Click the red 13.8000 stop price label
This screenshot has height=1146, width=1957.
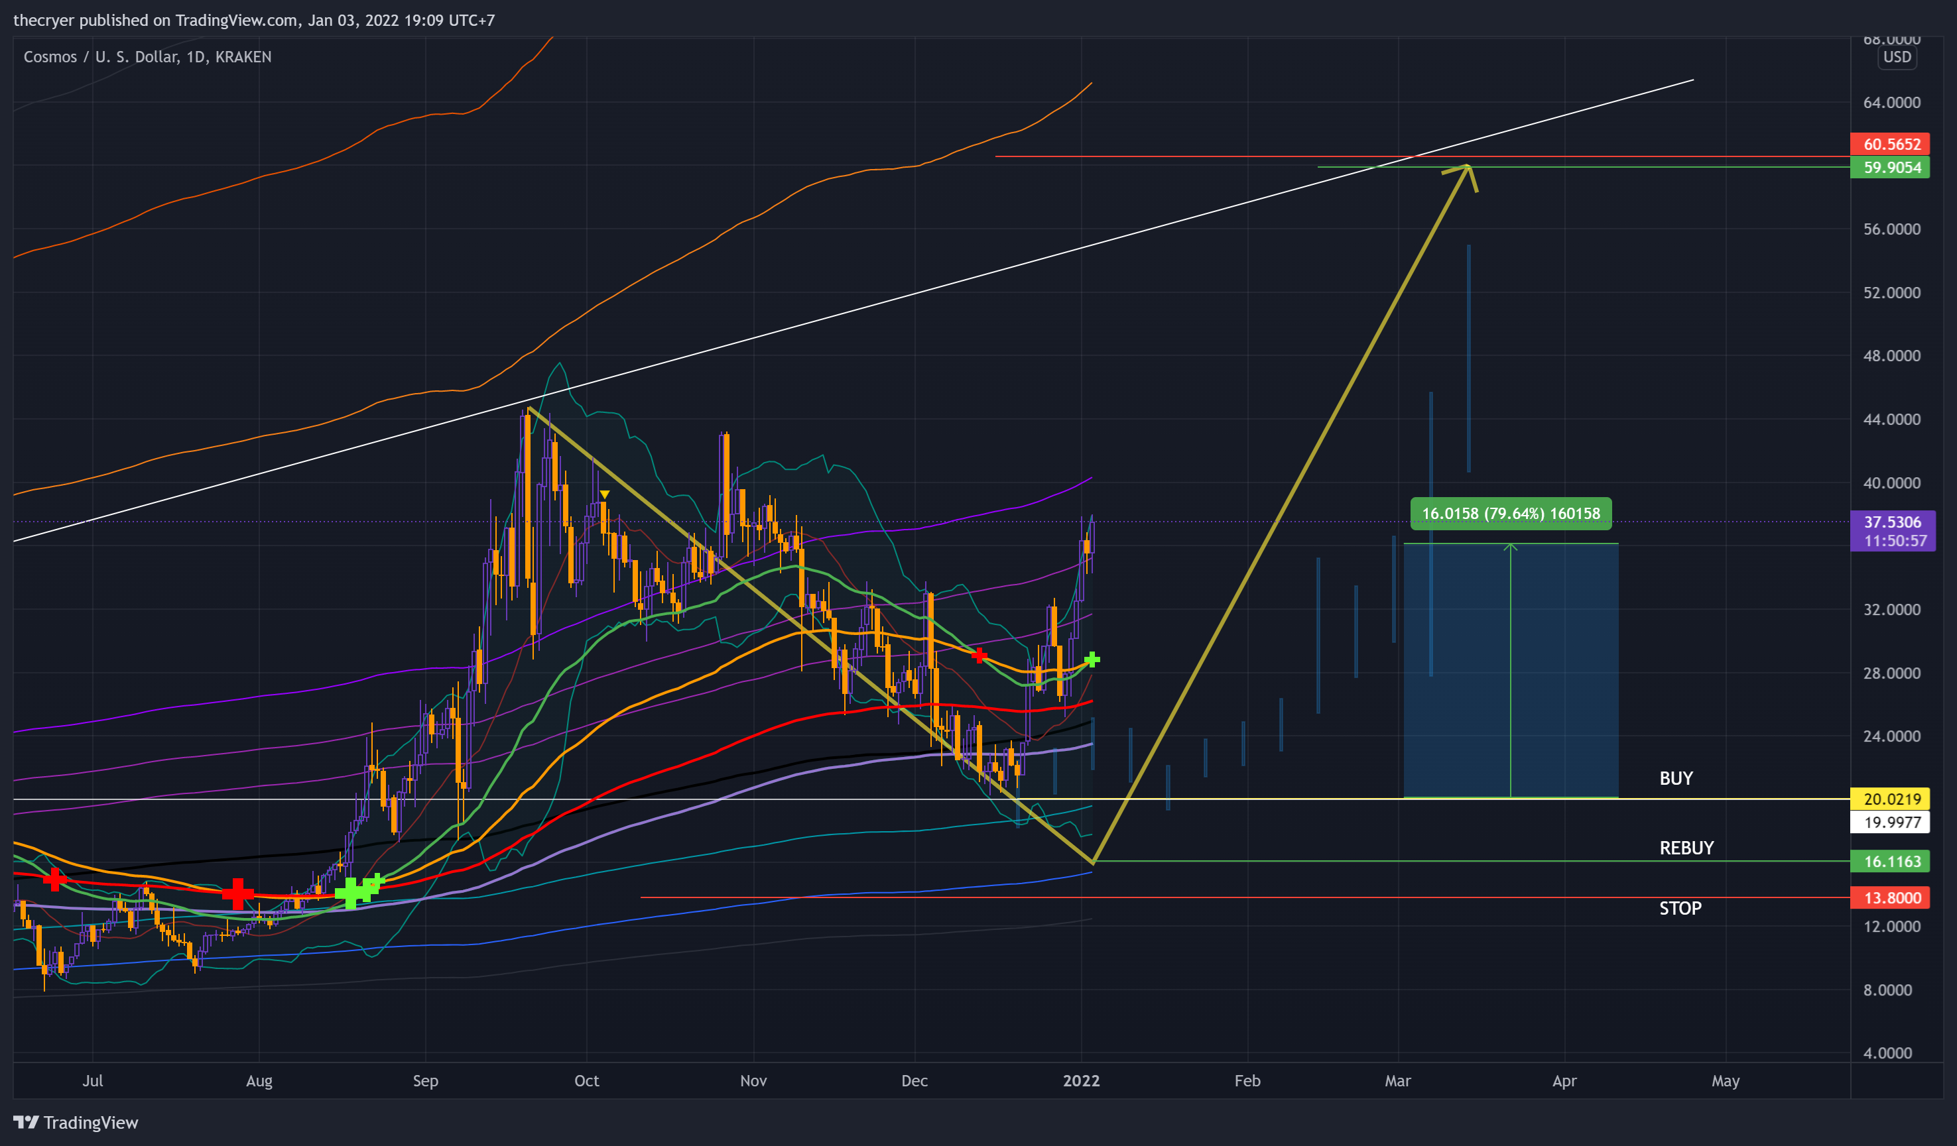click(x=1890, y=897)
